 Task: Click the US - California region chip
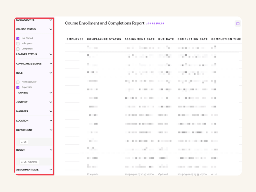[29, 162]
